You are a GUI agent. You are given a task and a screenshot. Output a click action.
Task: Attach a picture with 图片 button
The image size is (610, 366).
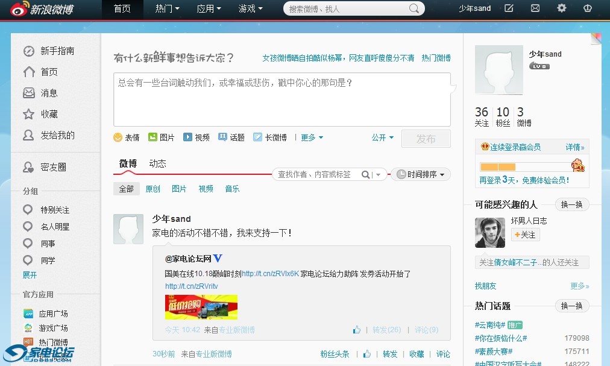point(162,137)
